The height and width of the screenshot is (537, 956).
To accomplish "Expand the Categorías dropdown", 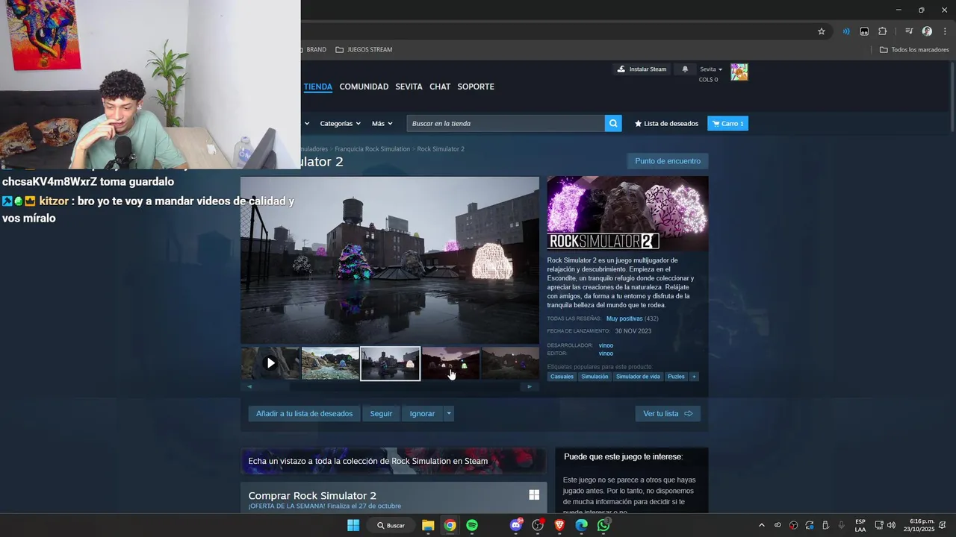I will click(x=340, y=123).
